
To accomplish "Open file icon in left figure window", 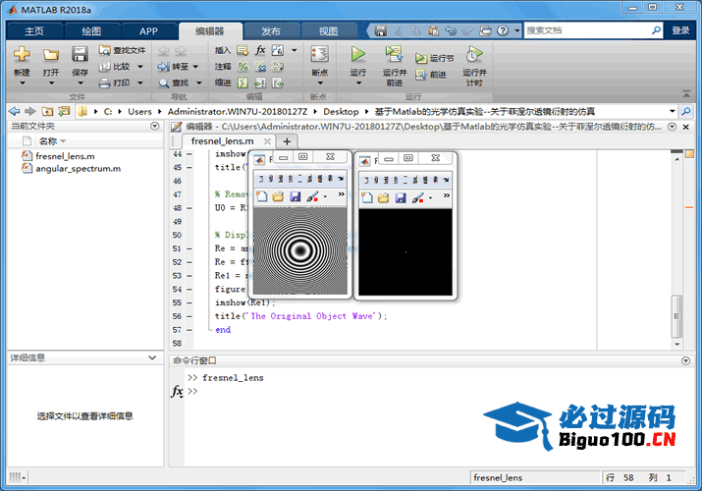I will (278, 196).
